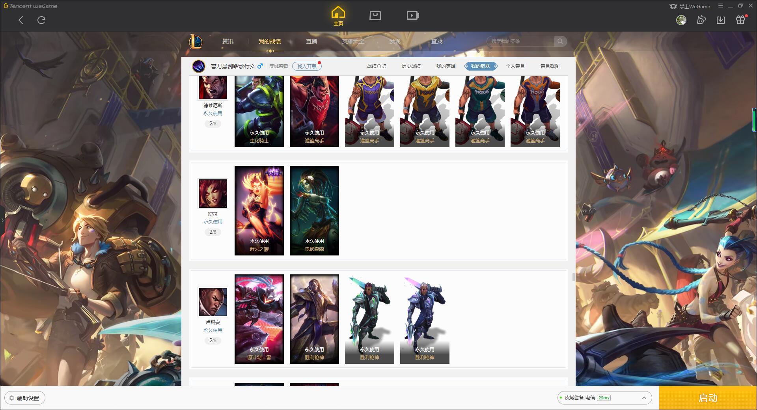Open the red-jersey 灌篮高手 splash art card
757x410 pixels.
(x=314, y=112)
